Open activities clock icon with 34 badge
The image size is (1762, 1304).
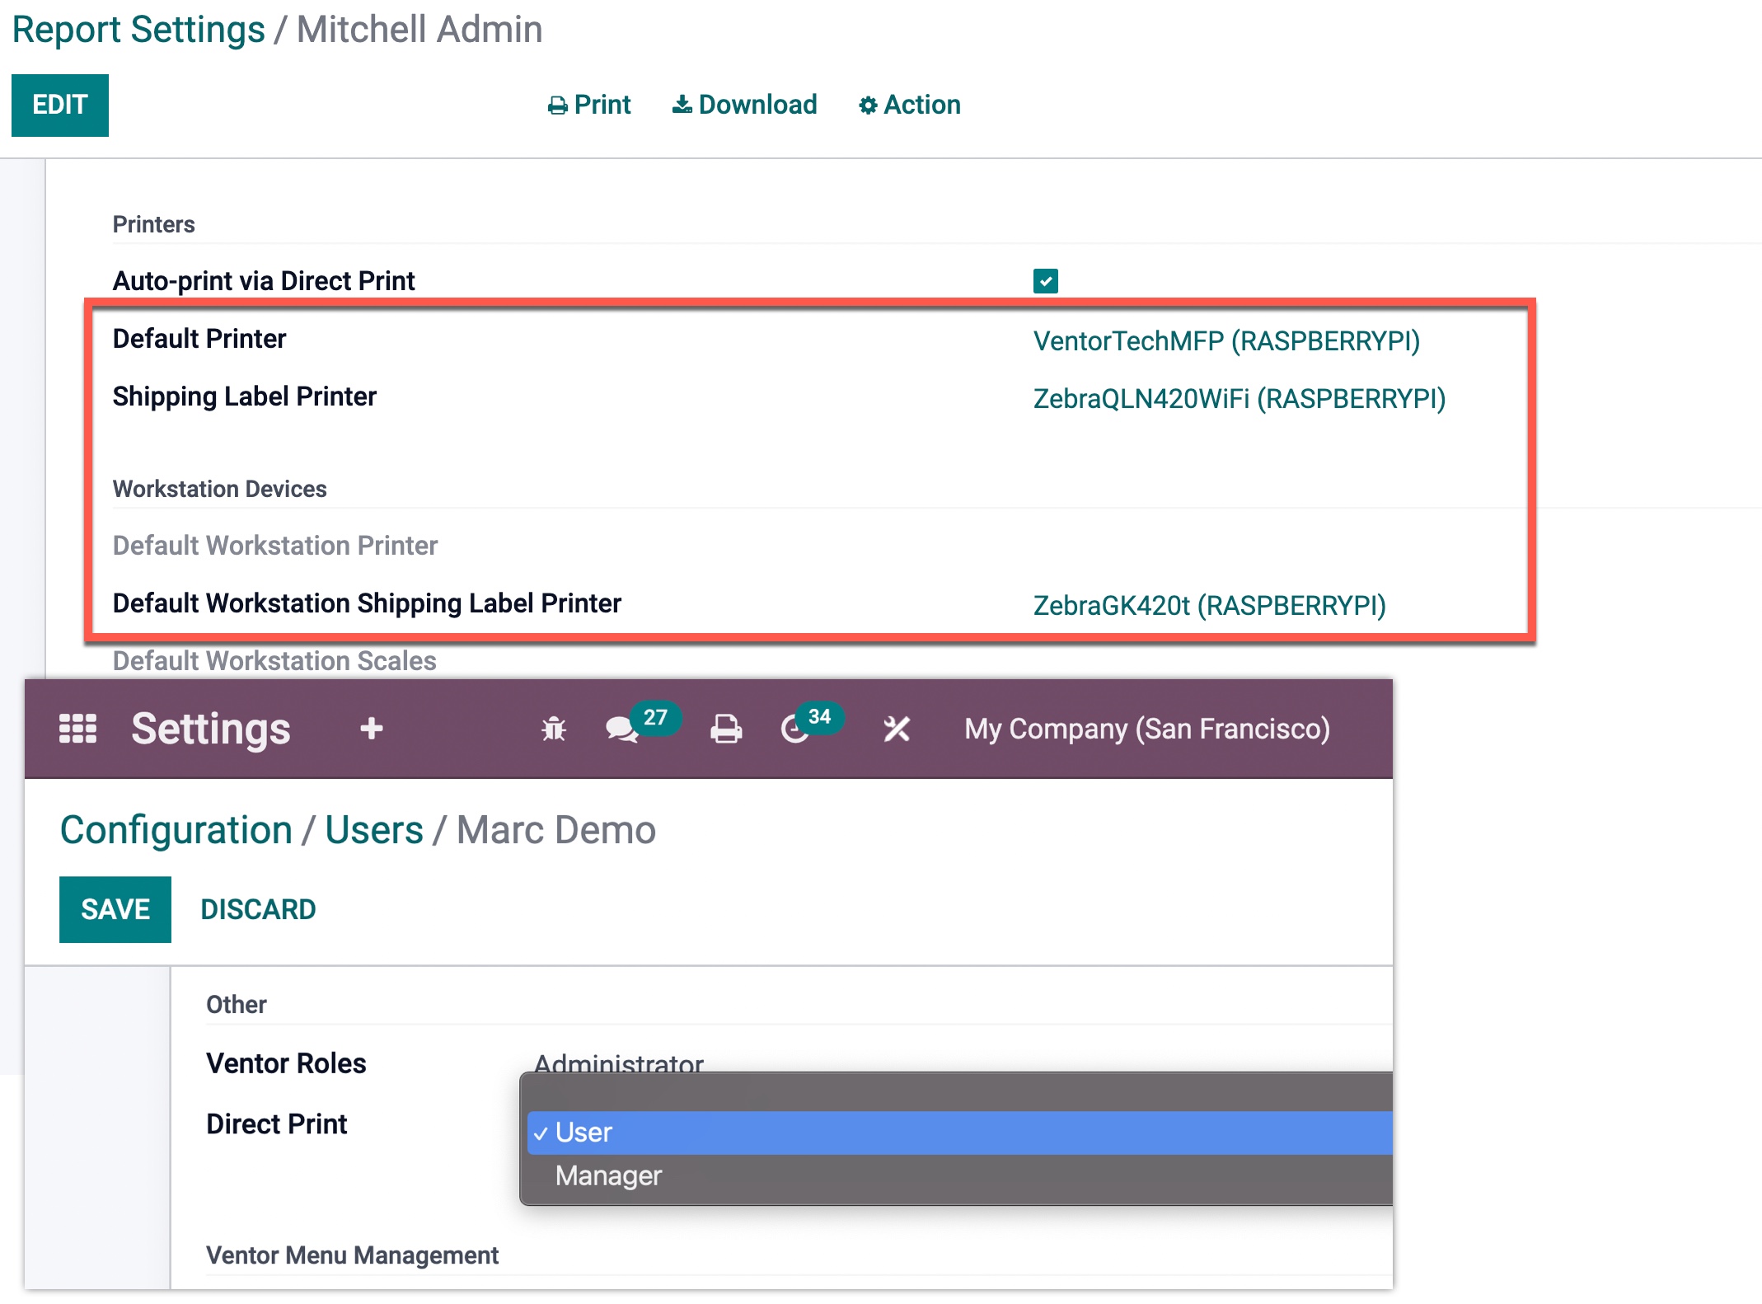click(x=795, y=729)
